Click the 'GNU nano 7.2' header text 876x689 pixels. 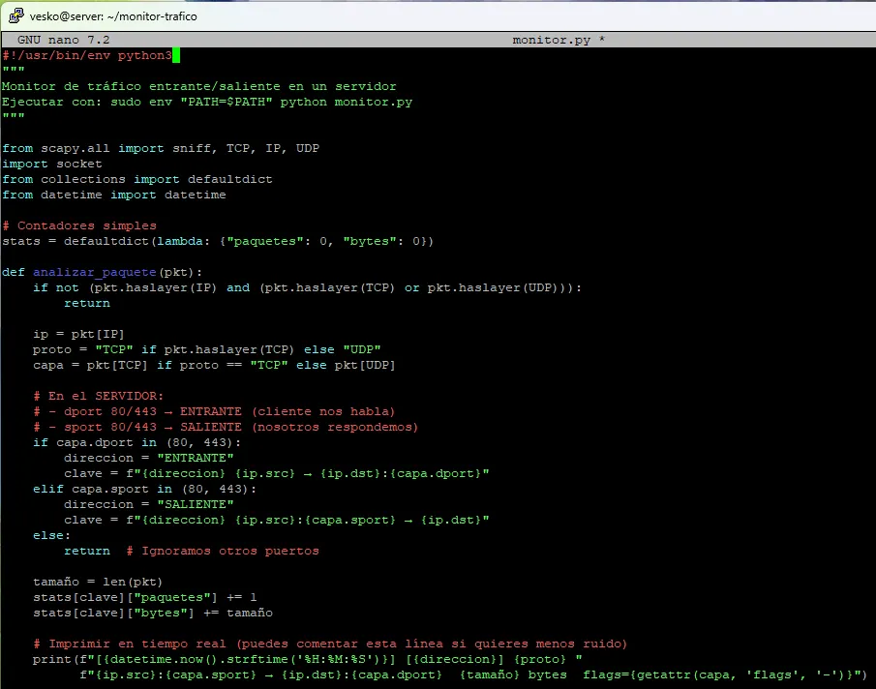(63, 40)
